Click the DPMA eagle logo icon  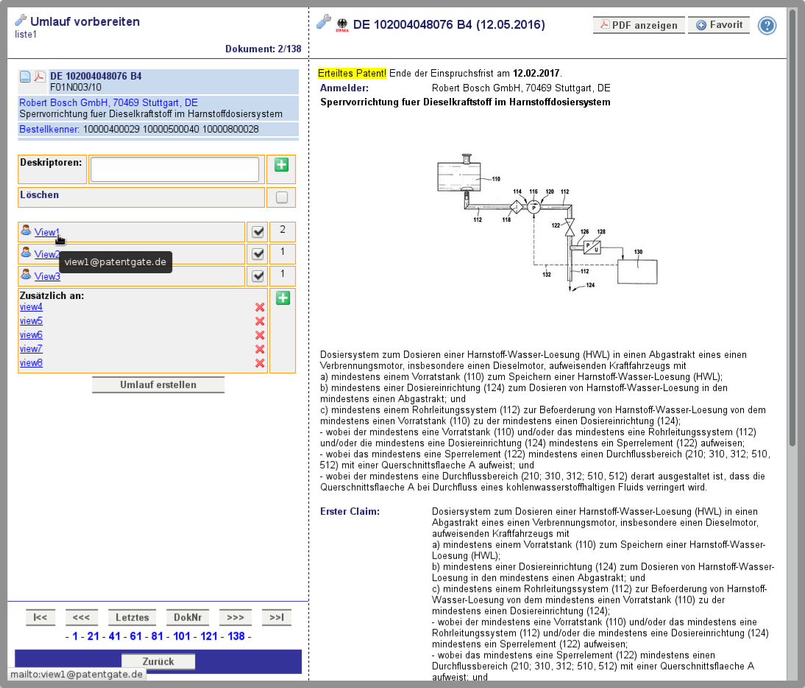pos(342,24)
